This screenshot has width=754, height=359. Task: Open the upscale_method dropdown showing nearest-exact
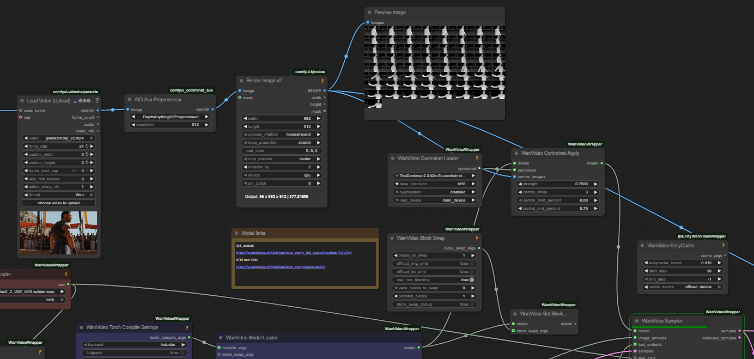(282, 135)
